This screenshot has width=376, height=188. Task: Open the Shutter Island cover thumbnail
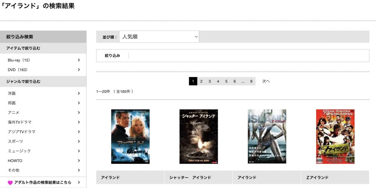click(x=199, y=136)
